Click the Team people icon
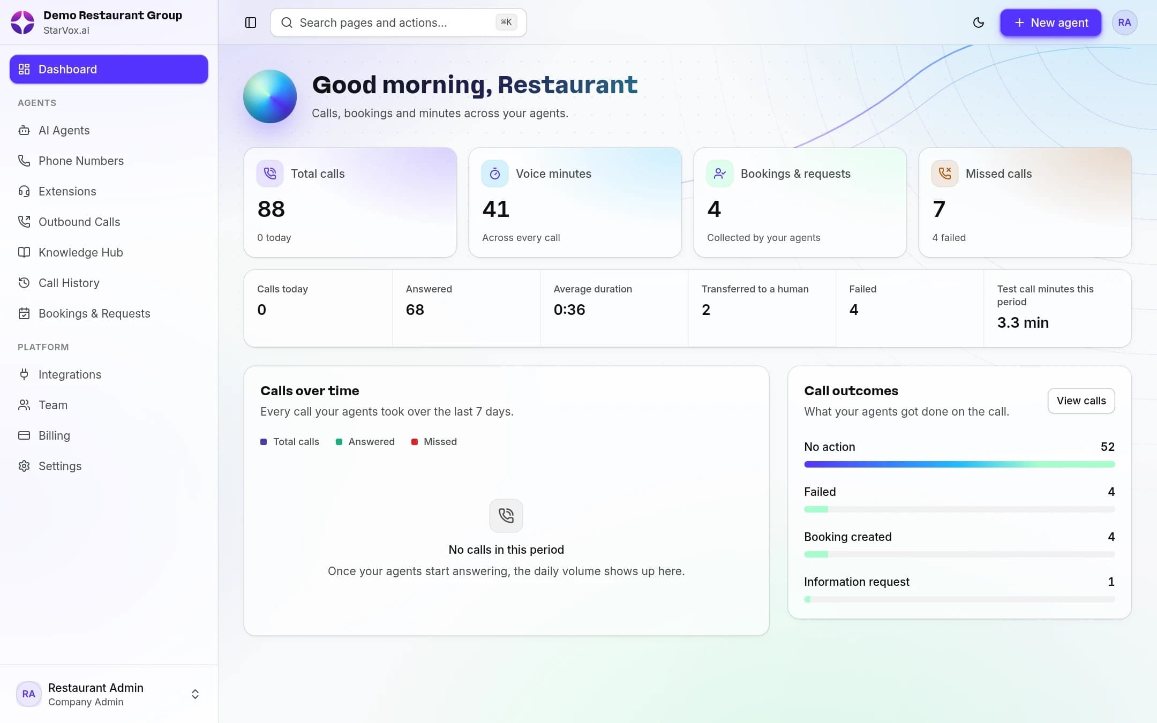The height and width of the screenshot is (723, 1157). pyautogui.click(x=24, y=405)
